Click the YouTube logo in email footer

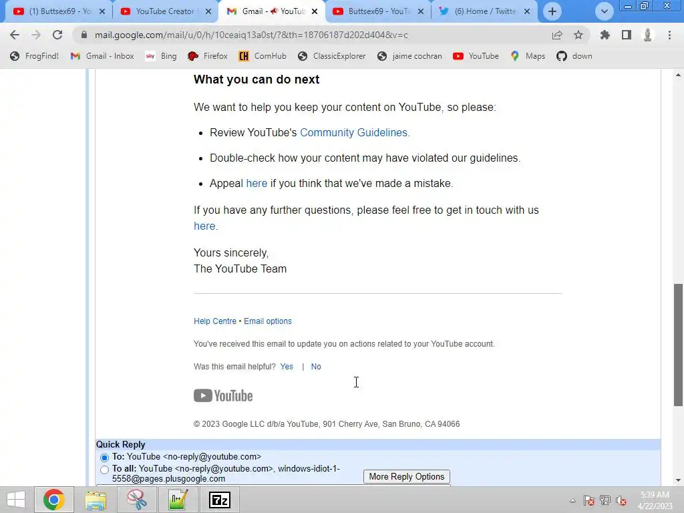click(x=223, y=395)
